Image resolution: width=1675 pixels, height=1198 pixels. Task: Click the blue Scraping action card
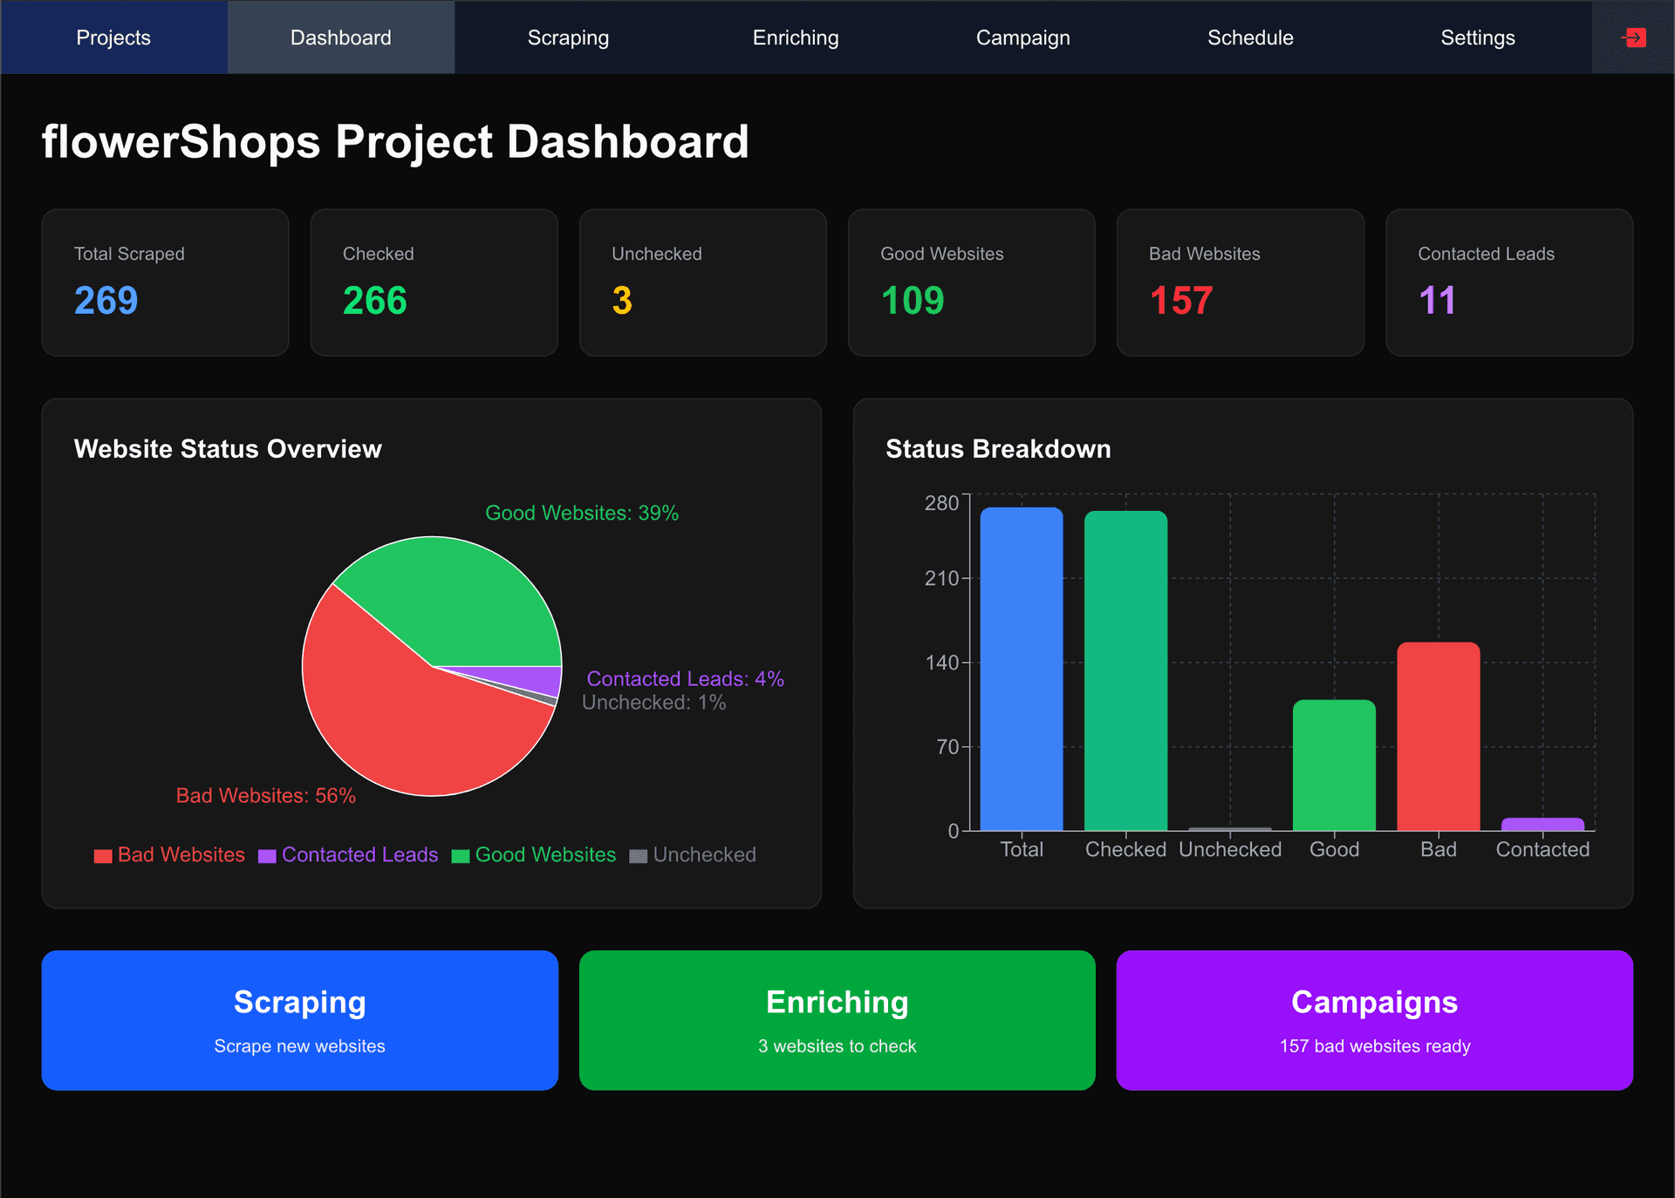(299, 1020)
